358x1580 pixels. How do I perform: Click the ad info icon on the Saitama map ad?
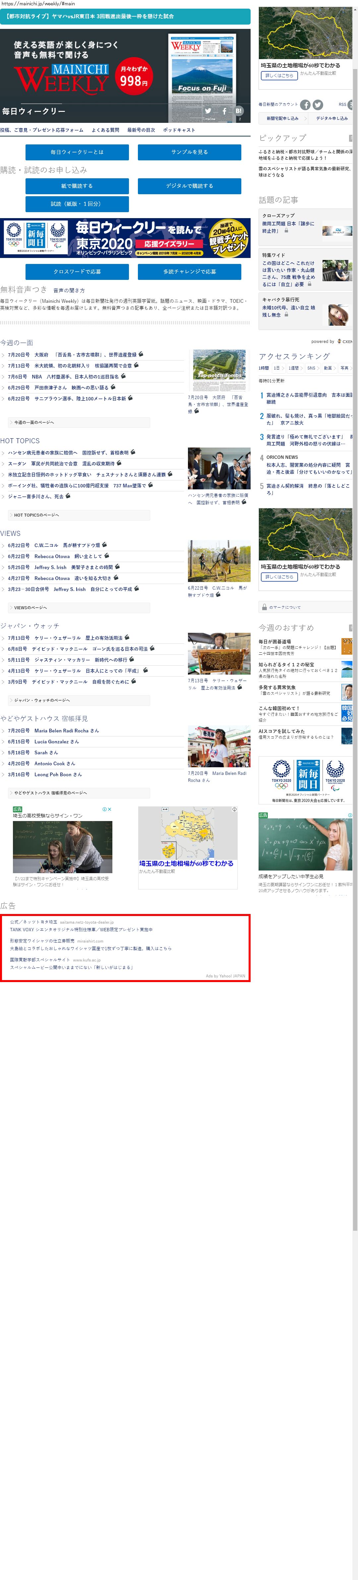pos(234,810)
